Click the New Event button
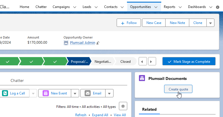The height and width of the screenshot is (117, 223). pyautogui.click(x=55, y=93)
